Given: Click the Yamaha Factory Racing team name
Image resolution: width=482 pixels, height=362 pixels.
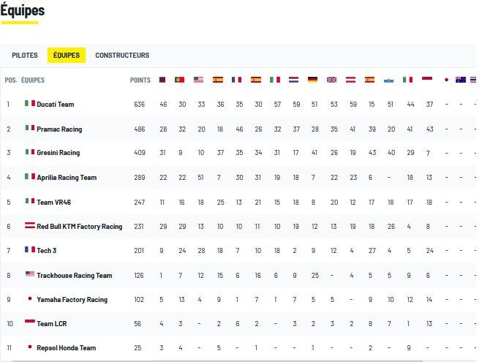Looking at the screenshot, I should click(72, 300).
